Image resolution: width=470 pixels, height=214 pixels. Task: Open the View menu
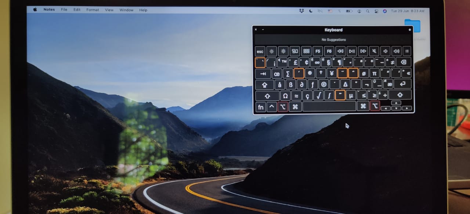tap(109, 10)
